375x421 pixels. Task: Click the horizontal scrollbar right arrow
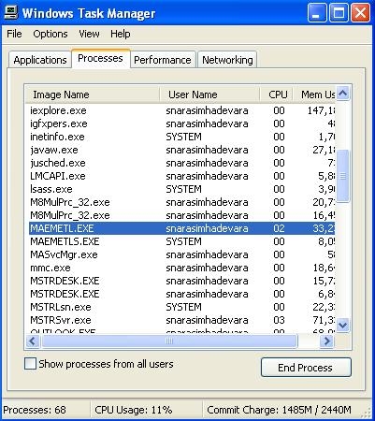click(x=326, y=341)
